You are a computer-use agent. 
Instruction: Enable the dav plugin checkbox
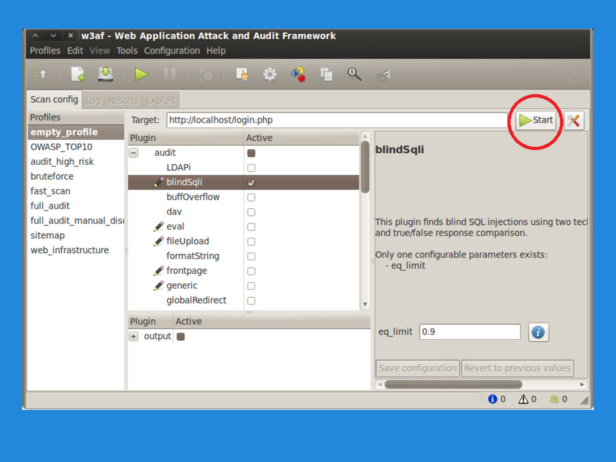[251, 212]
